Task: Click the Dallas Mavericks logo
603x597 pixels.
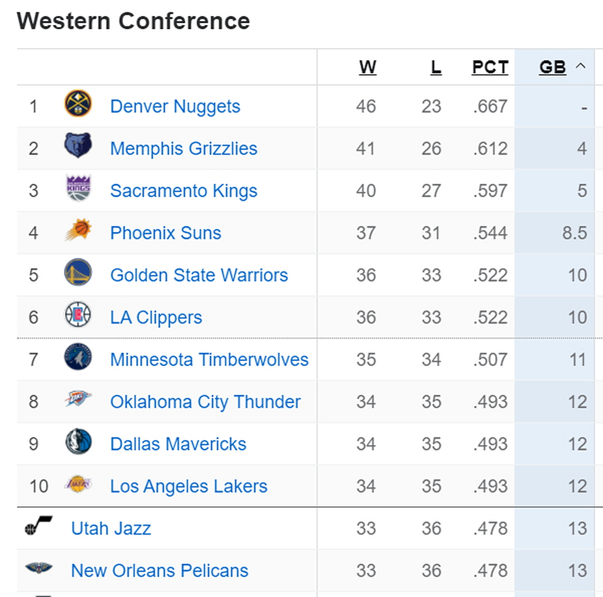Action: (78, 441)
